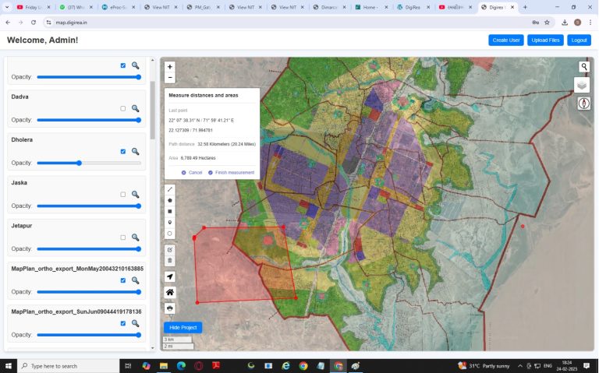Click the delete layers trash icon
The width and height of the screenshot is (599, 373).
[170, 260]
